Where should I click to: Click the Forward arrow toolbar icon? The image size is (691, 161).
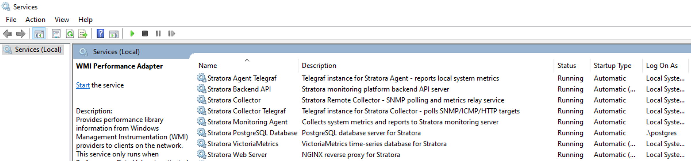click(x=21, y=34)
